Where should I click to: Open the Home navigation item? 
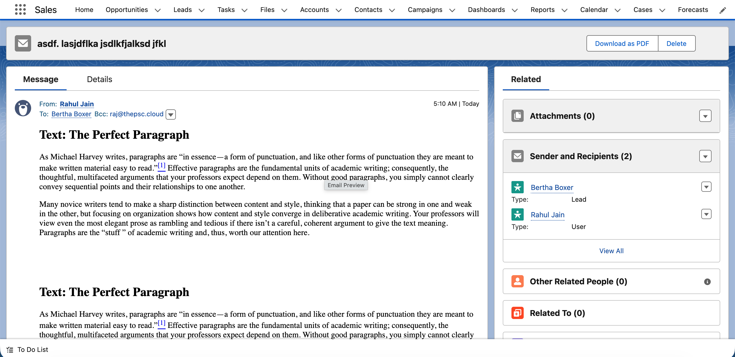tap(84, 10)
